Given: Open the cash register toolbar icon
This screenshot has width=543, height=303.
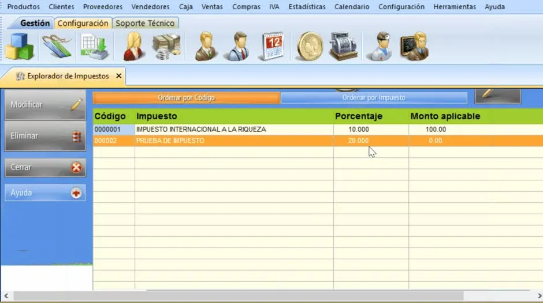Looking at the screenshot, I should pyautogui.click(x=343, y=46).
